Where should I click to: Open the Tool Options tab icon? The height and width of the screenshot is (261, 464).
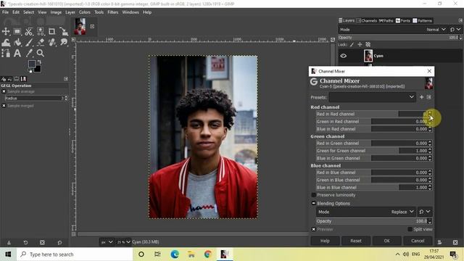pyautogui.click(x=4, y=79)
